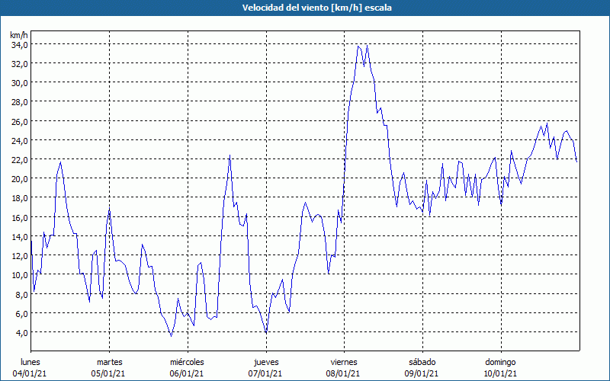Click the 22,0 y-axis value

19,160
